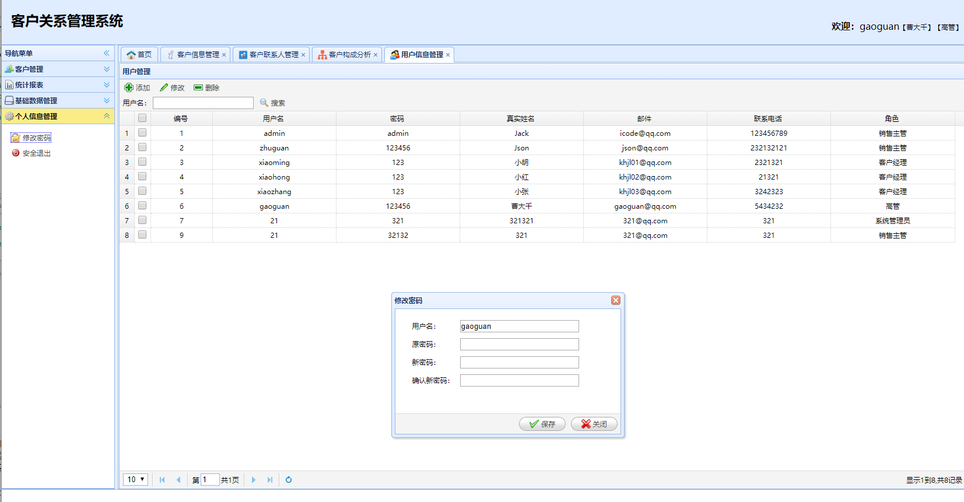Jump to last page in pager
This screenshot has height=502, width=964.
tap(270, 480)
